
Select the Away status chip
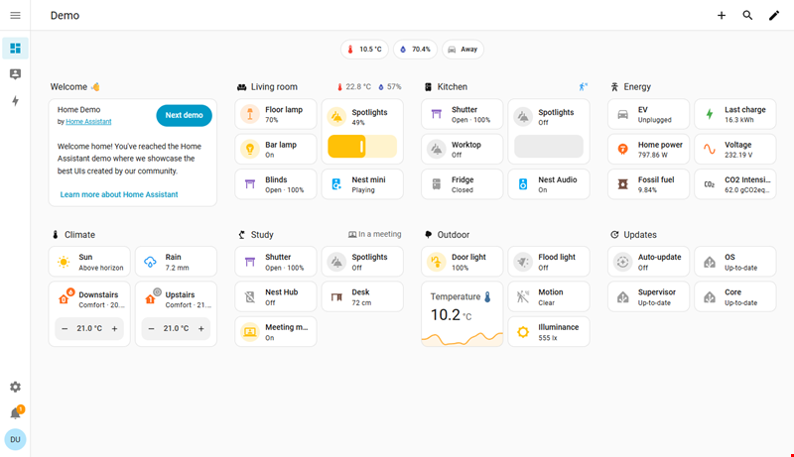[x=463, y=49]
